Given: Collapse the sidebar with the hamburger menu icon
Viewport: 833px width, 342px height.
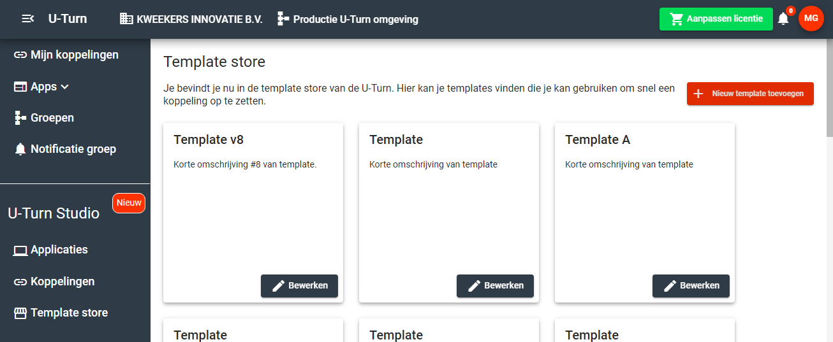Looking at the screenshot, I should [27, 19].
